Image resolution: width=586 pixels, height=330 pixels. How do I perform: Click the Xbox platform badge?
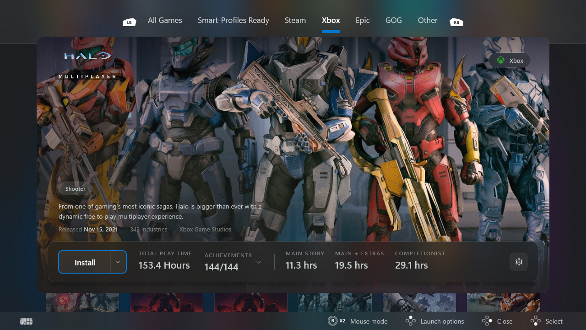point(510,60)
